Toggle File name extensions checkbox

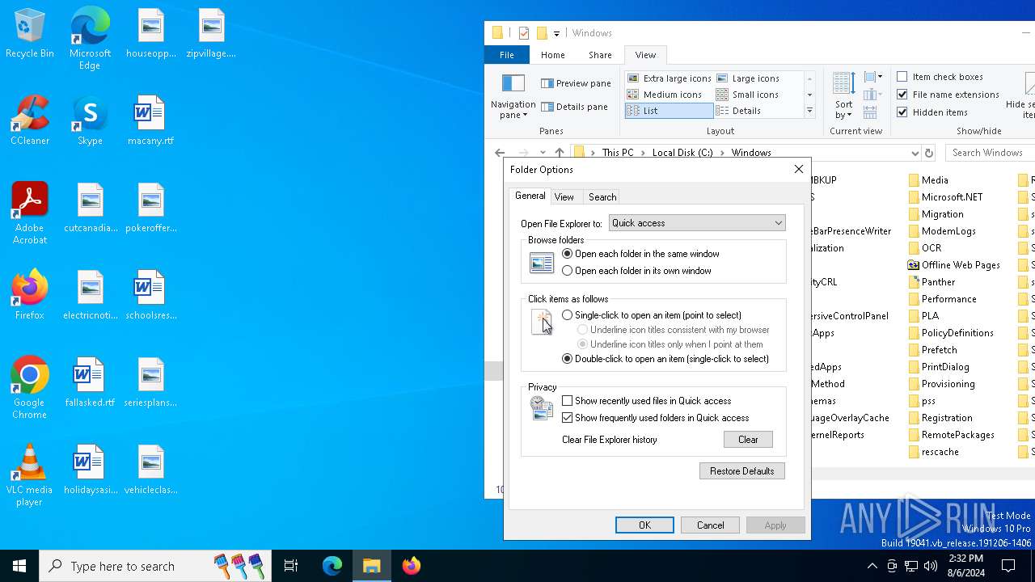948,95
